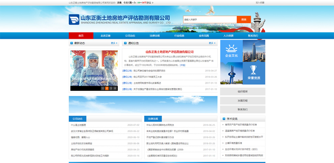Open the 公司动态 navigation menu item
The height and width of the screenshot is (163, 334).
(130, 35)
